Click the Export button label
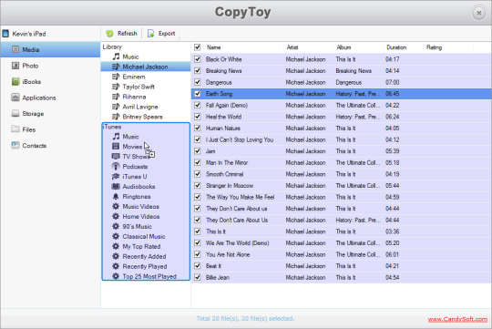Image resolution: width=492 pixels, height=329 pixels. [167, 34]
